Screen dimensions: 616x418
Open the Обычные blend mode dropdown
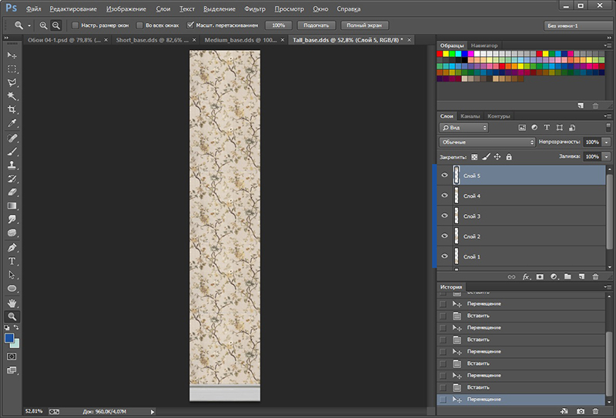click(x=487, y=142)
